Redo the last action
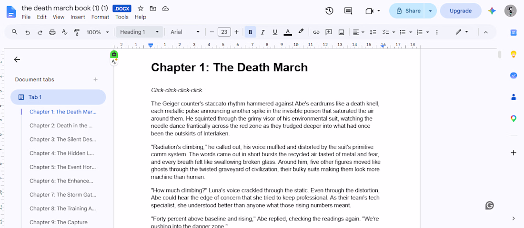The width and height of the screenshot is (524, 228). (40, 32)
